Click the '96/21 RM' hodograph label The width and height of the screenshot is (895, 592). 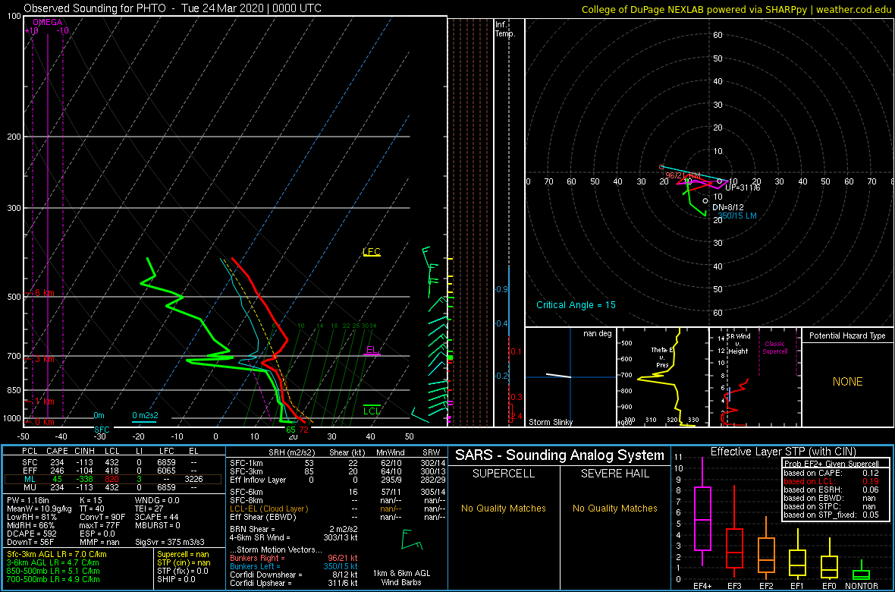click(683, 175)
